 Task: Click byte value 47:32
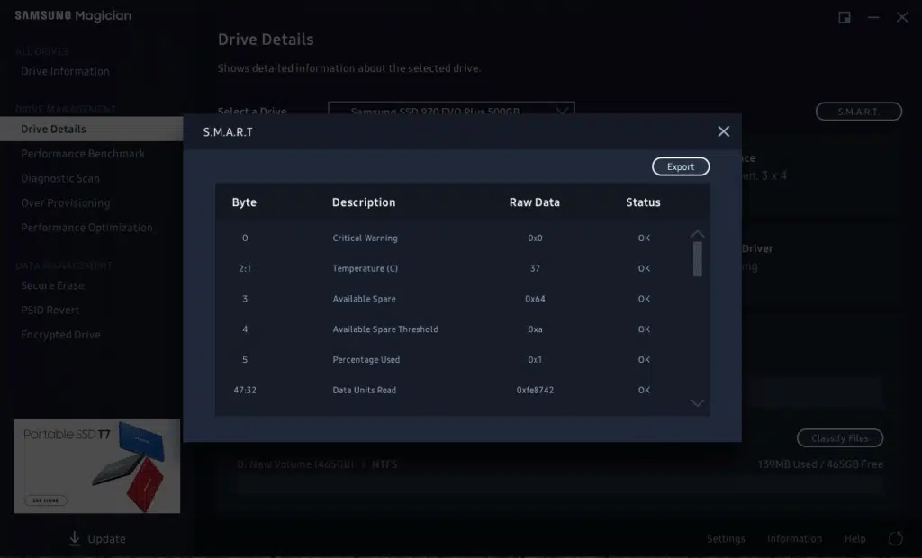coord(245,390)
